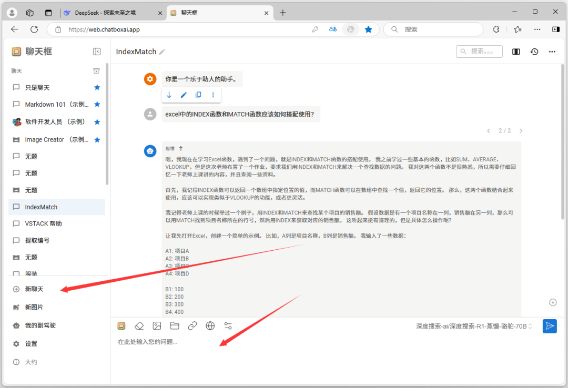Toggle web browsing globe icon

coord(210,326)
